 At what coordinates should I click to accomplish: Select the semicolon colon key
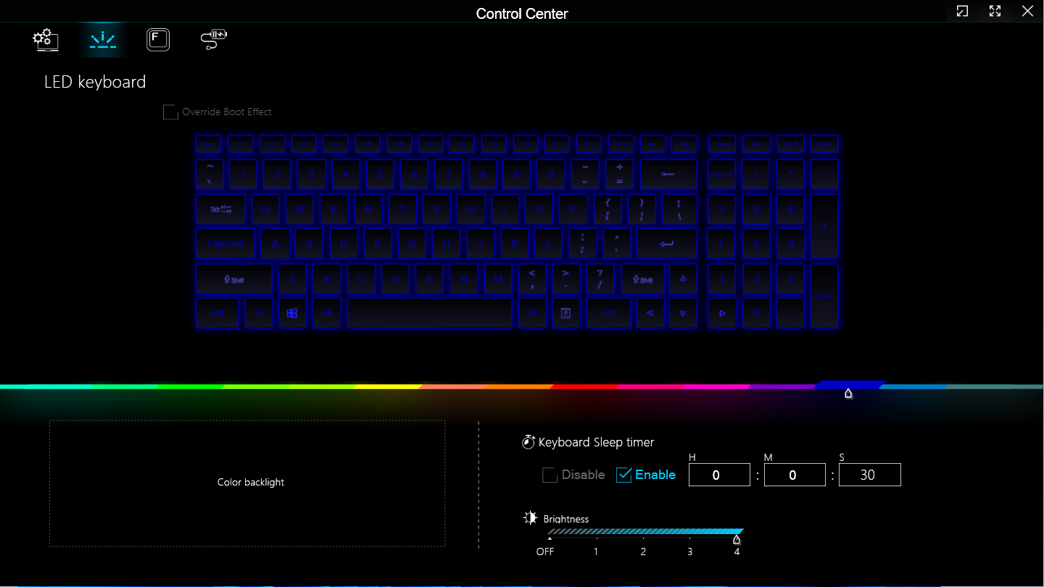point(583,243)
